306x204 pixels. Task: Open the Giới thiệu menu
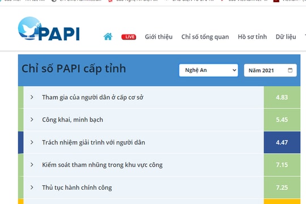click(x=159, y=37)
